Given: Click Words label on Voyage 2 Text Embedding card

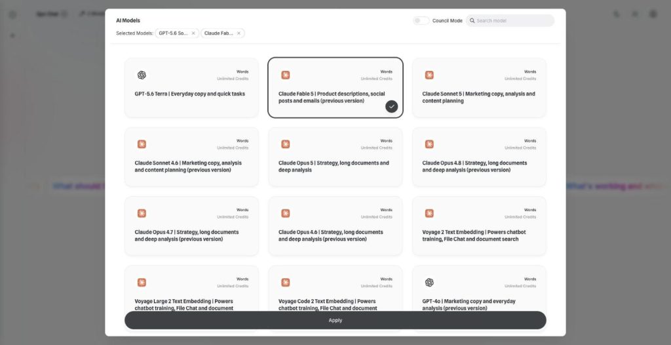Looking at the screenshot, I should [x=529, y=210].
